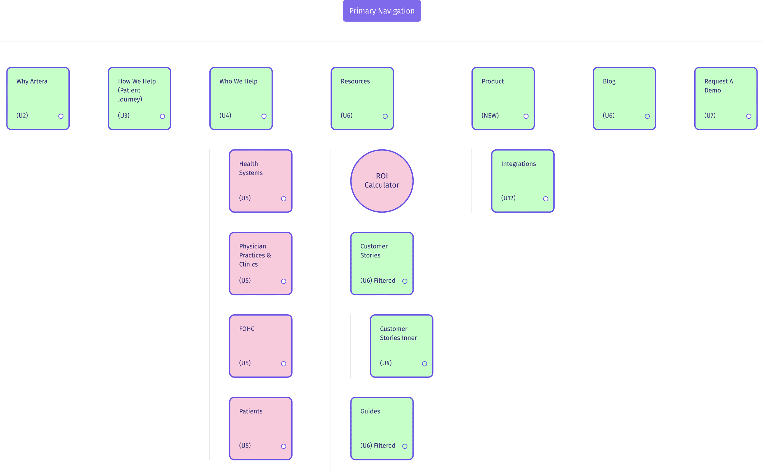Click the circle marker on Request A Demo card

pos(749,116)
